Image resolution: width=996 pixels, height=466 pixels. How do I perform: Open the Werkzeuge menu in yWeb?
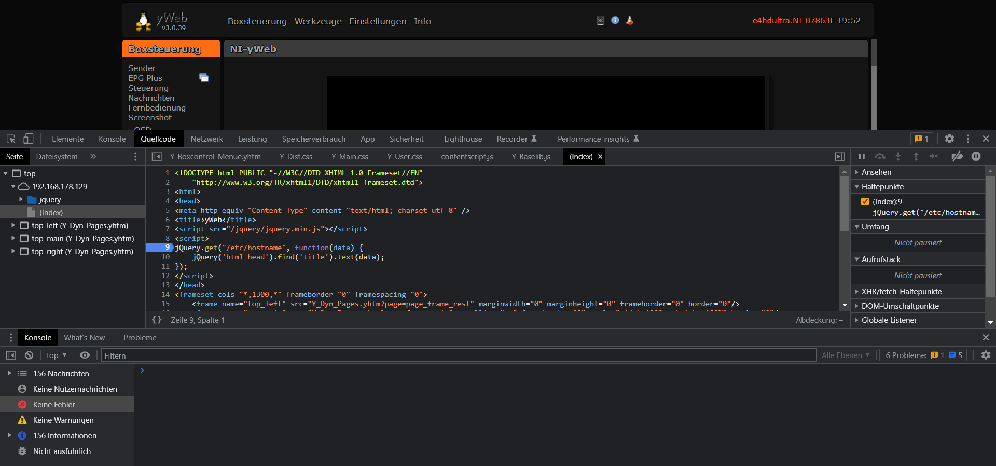click(x=318, y=21)
